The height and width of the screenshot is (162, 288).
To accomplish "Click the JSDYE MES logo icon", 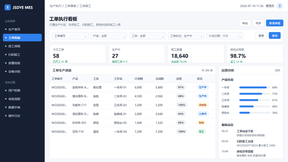I will point(7,7).
